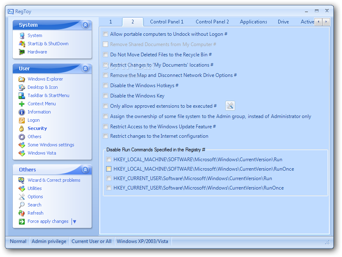Click the Options tools icon
This screenshot has width=342, height=257.
click(x=22, y=197)
